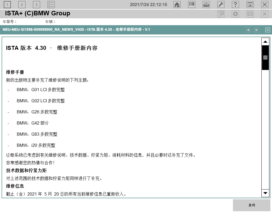272x212 pixels.
Task: Click the date and time display
Action: click(x=148, y=5)
